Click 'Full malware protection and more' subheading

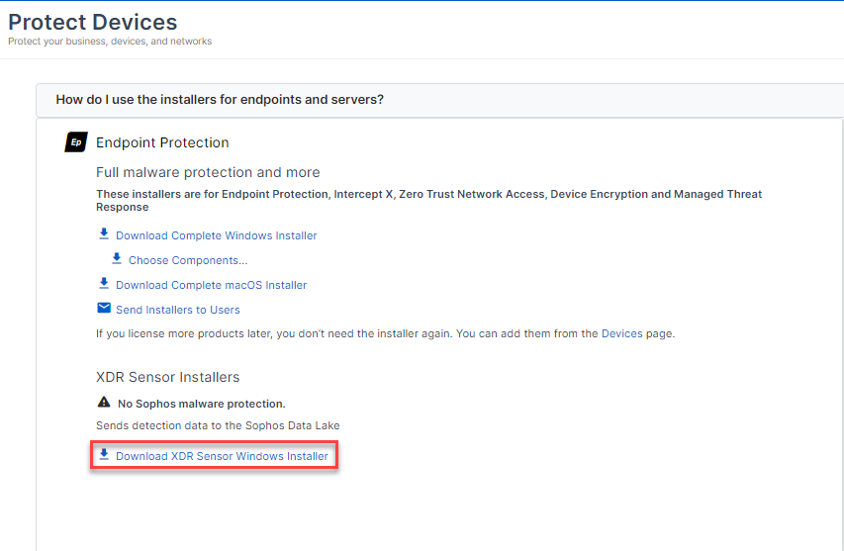tap(208, 172)
